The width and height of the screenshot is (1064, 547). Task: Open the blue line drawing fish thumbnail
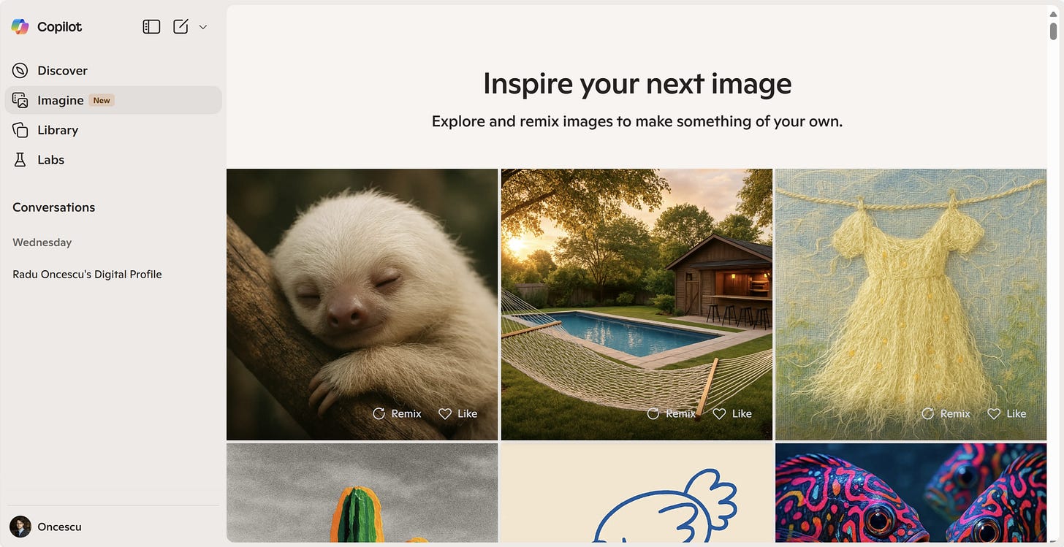(636, 493)
